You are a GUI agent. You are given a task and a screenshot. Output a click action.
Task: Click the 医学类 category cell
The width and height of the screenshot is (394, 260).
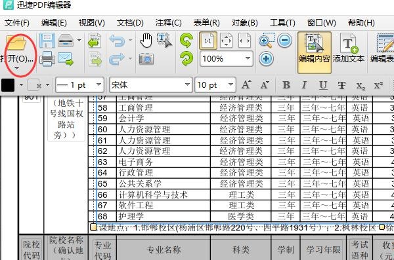click(x=241, y=216)
